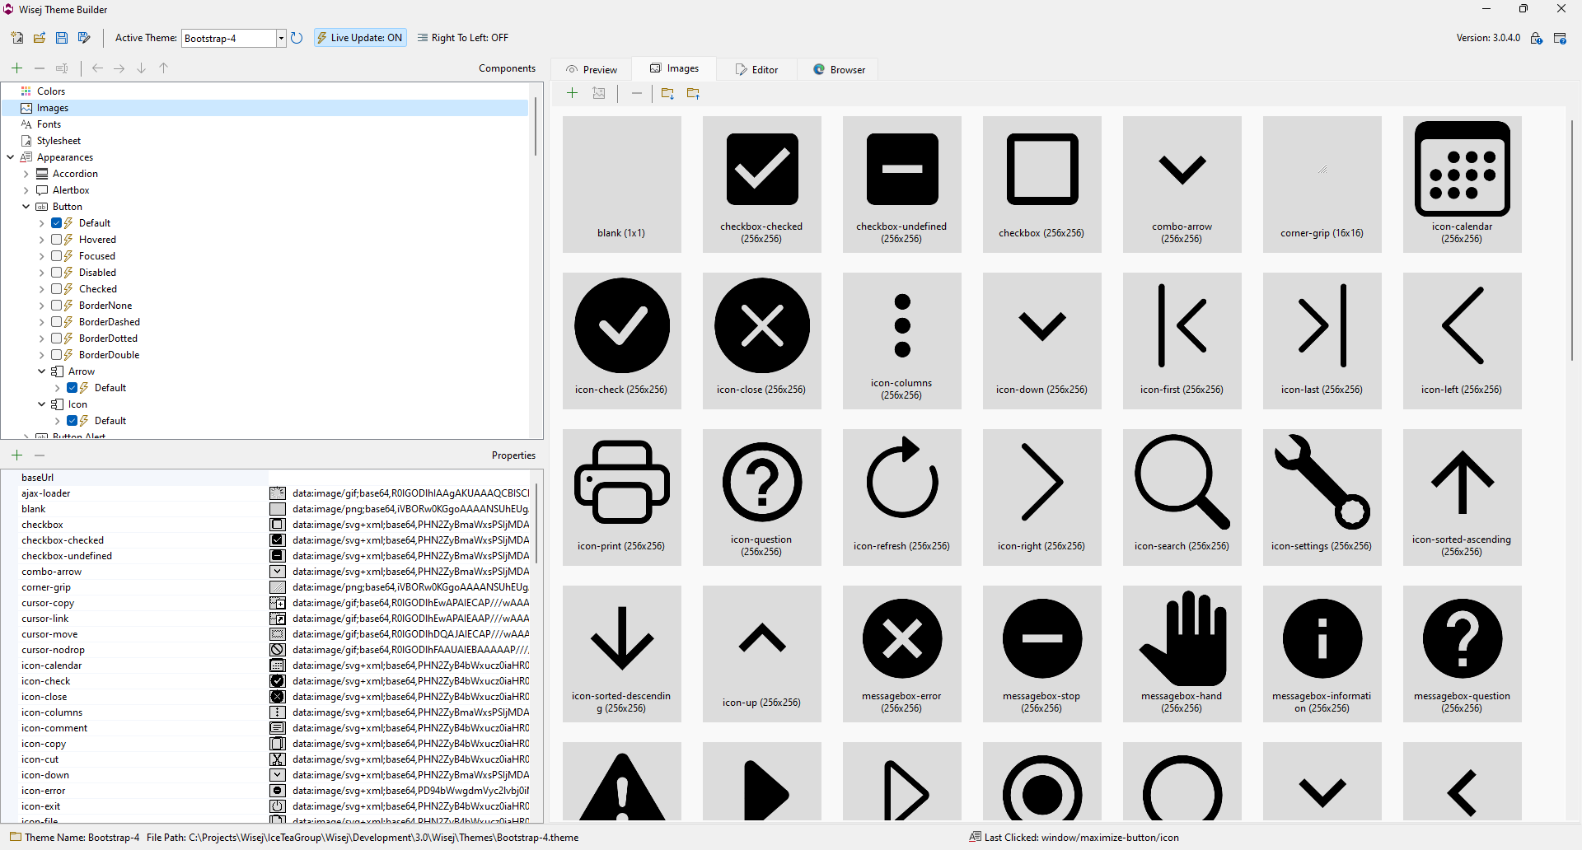1582x850 pixels.
Task: Click the cursor-nodrop property name
Action: tap(53, 650)
